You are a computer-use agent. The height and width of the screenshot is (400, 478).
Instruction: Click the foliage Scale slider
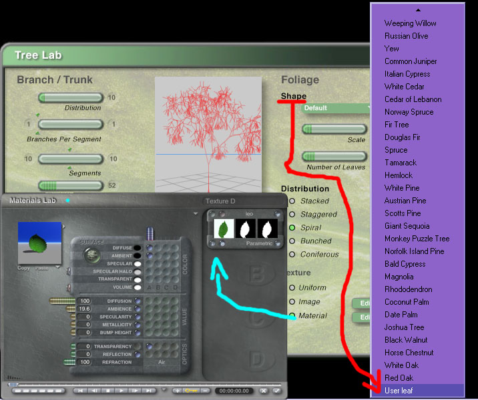pyautogui.click(x=334, y=129)
